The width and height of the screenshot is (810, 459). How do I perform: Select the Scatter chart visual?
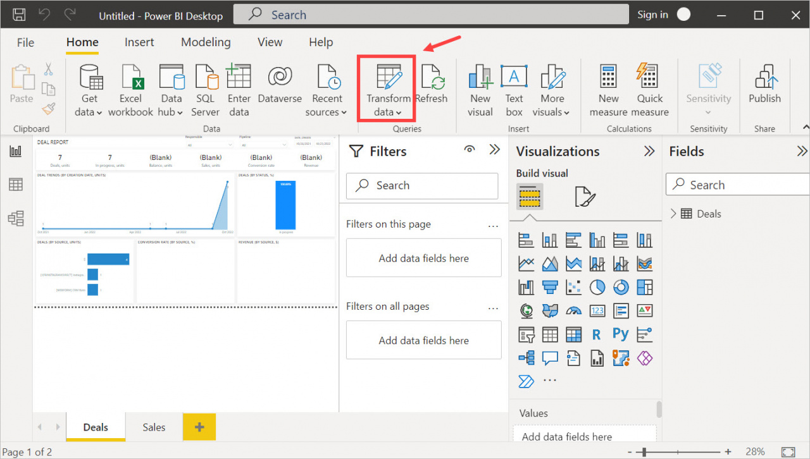pyautogui.click(x=573, y=287)
